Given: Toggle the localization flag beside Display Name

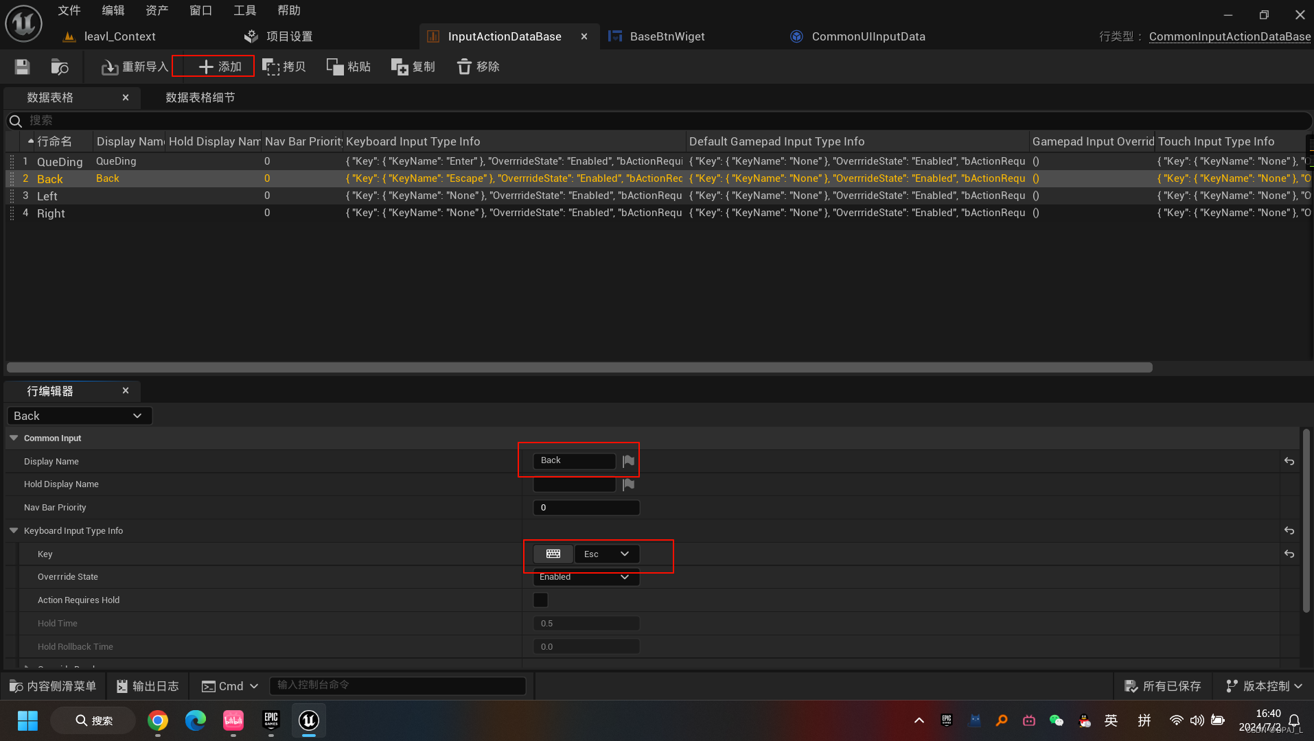Looking at the screenshot, I should point(627,460).
